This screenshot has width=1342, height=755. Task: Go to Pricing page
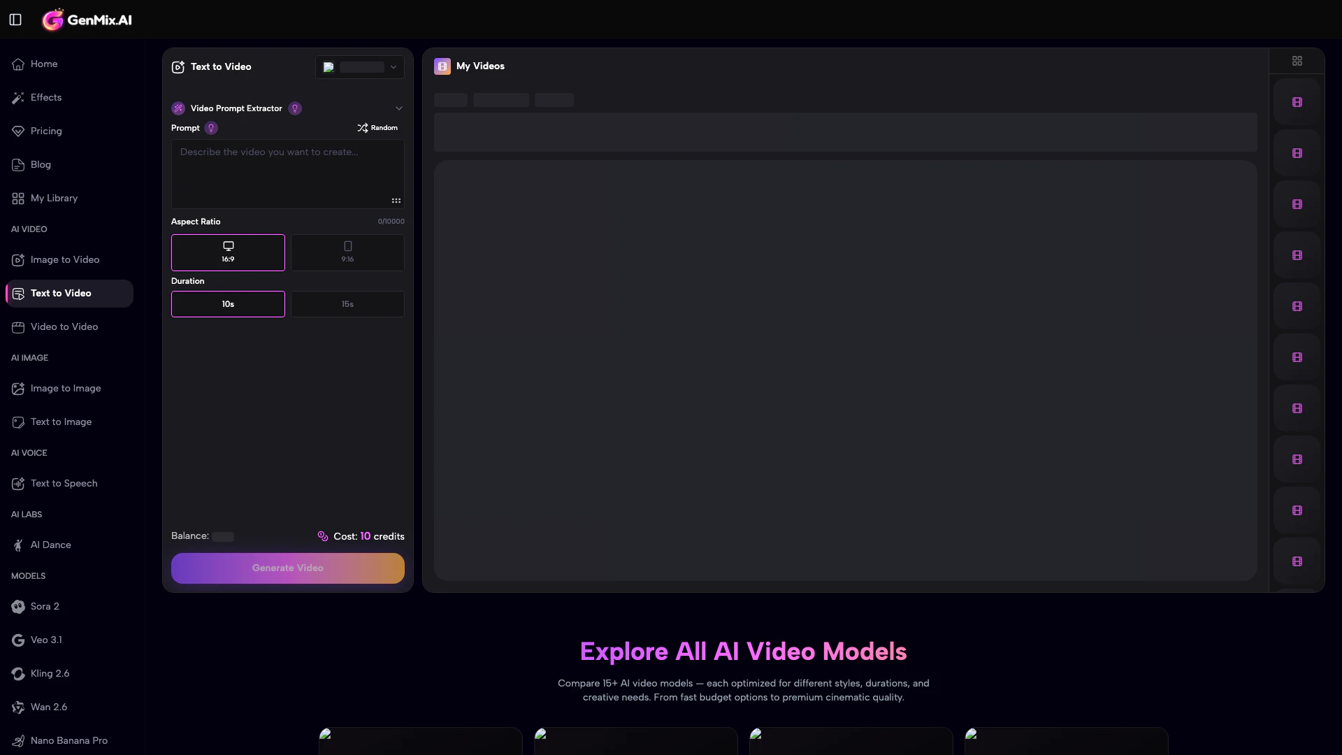(x=46, y=131)
